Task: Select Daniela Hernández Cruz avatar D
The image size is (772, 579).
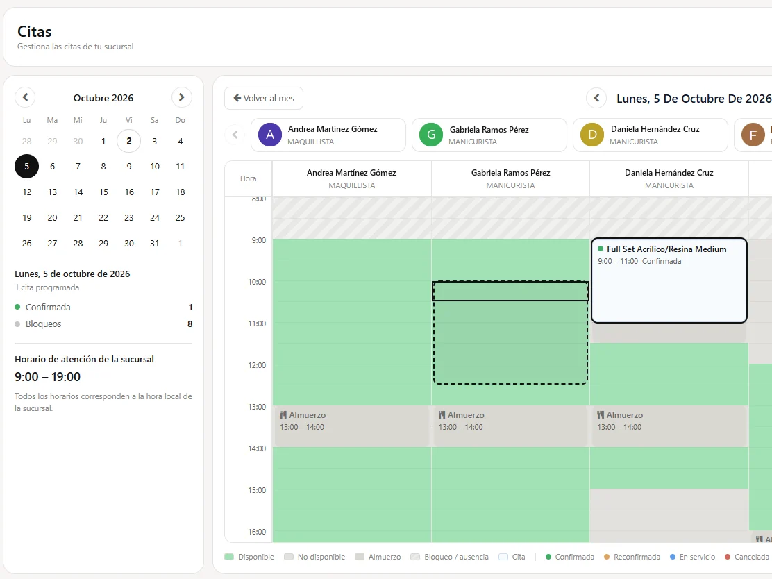Action: pyautogui.click(x=591, y=135)
